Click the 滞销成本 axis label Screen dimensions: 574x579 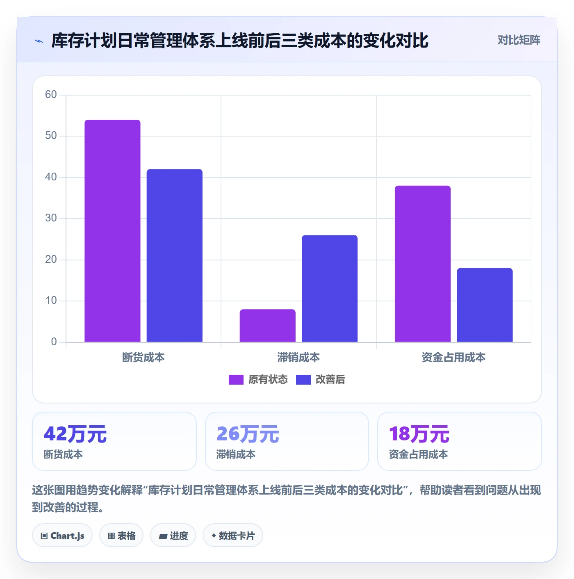[x=298, y=358]
